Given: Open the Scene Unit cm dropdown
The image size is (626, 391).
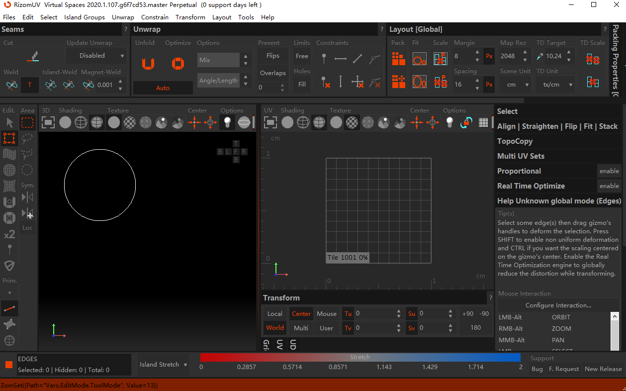Looking at the screenshot, I should [x=515, y=85].
